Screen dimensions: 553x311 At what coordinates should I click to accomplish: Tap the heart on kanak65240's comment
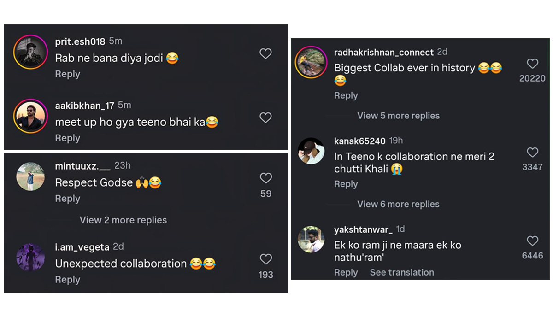coord(532,153)
